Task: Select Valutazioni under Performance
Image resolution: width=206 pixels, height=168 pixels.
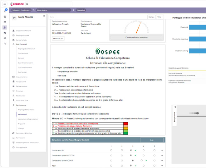Action: 22,114
